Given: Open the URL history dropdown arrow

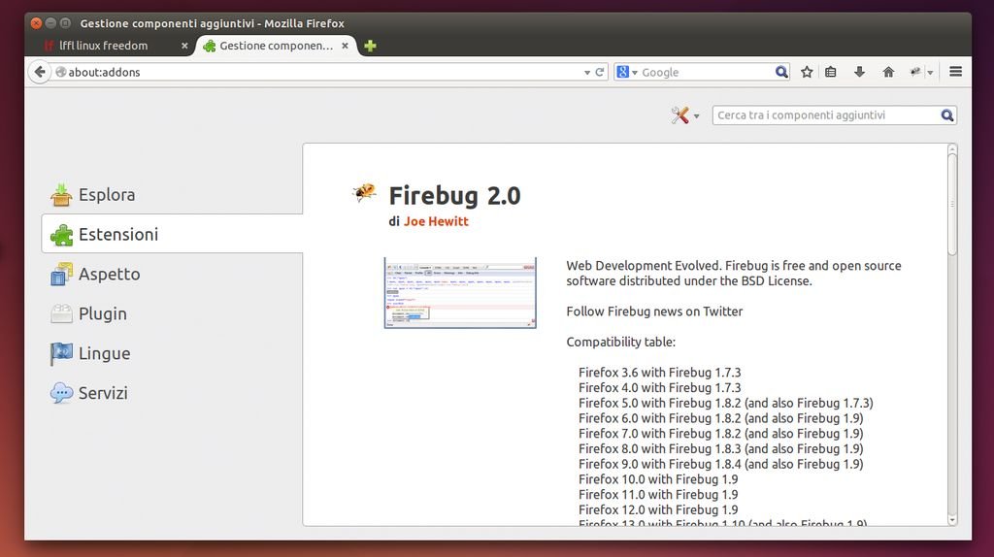Looking at the screenshot, I should 587,72.
